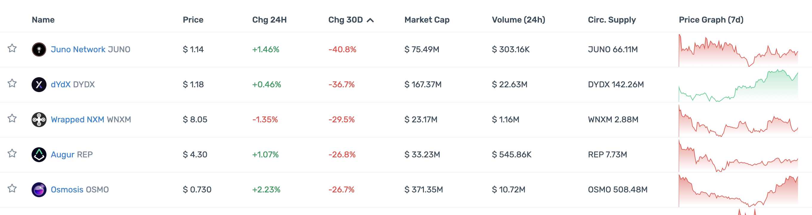Open the dYdX 7d price graph
Screen dimensions: 812x215
click(738, 85)
